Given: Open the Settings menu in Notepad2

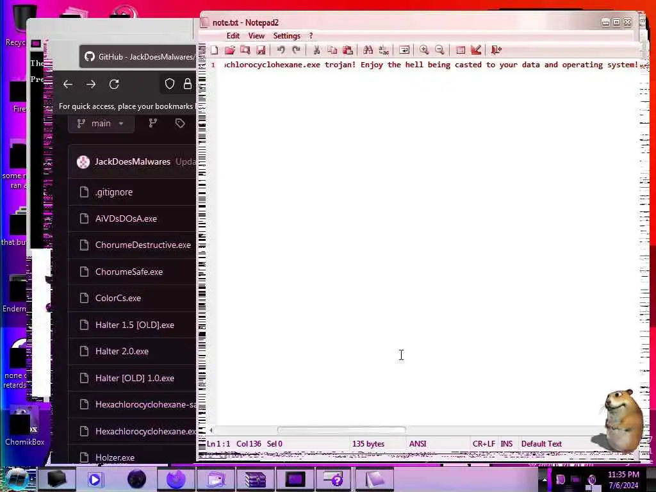Looking at the screenshot, I should click(x=287, y=36).
